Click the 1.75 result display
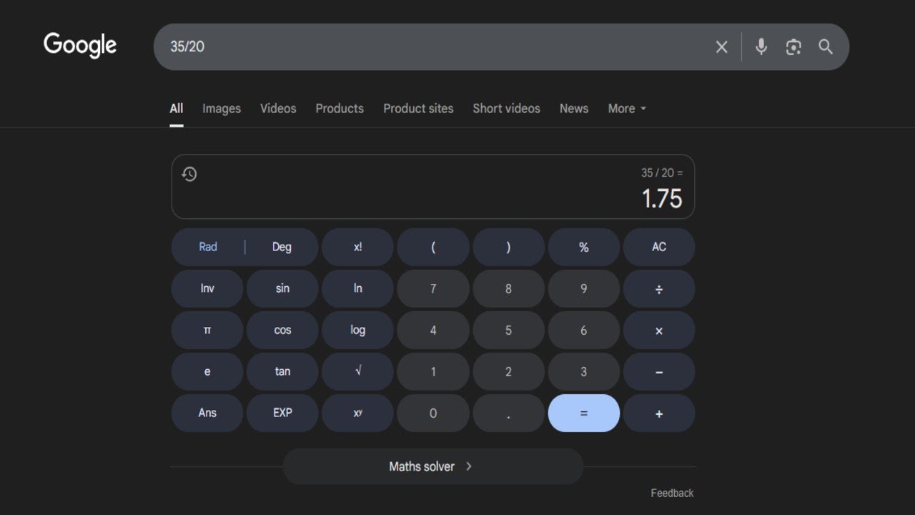Screen dimensions: 915x515 pos(662,199)
